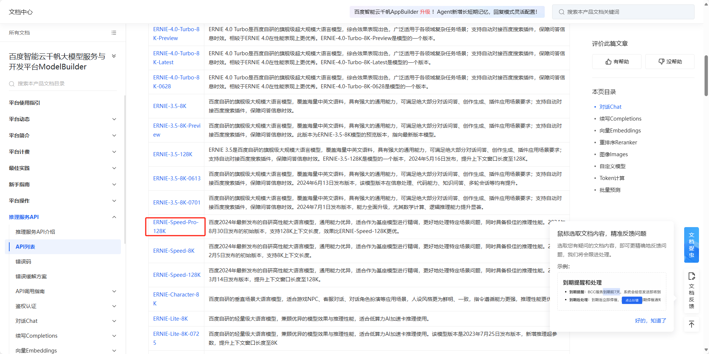Viewport: 709px width, 354px height.
Task: Click the sidebar catalog search icon
Action: coord(12,84)
